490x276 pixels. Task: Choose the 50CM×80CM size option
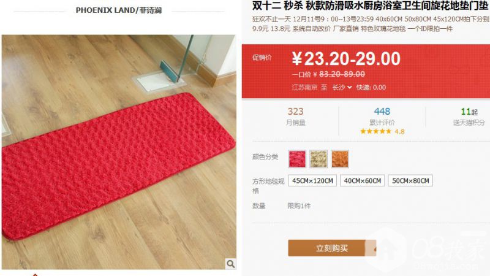pos(410,180)
